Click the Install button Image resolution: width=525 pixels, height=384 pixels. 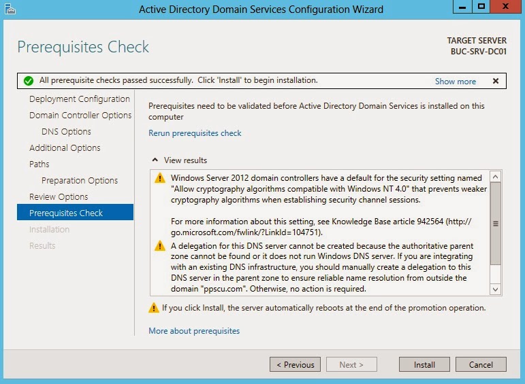(424, 364)
